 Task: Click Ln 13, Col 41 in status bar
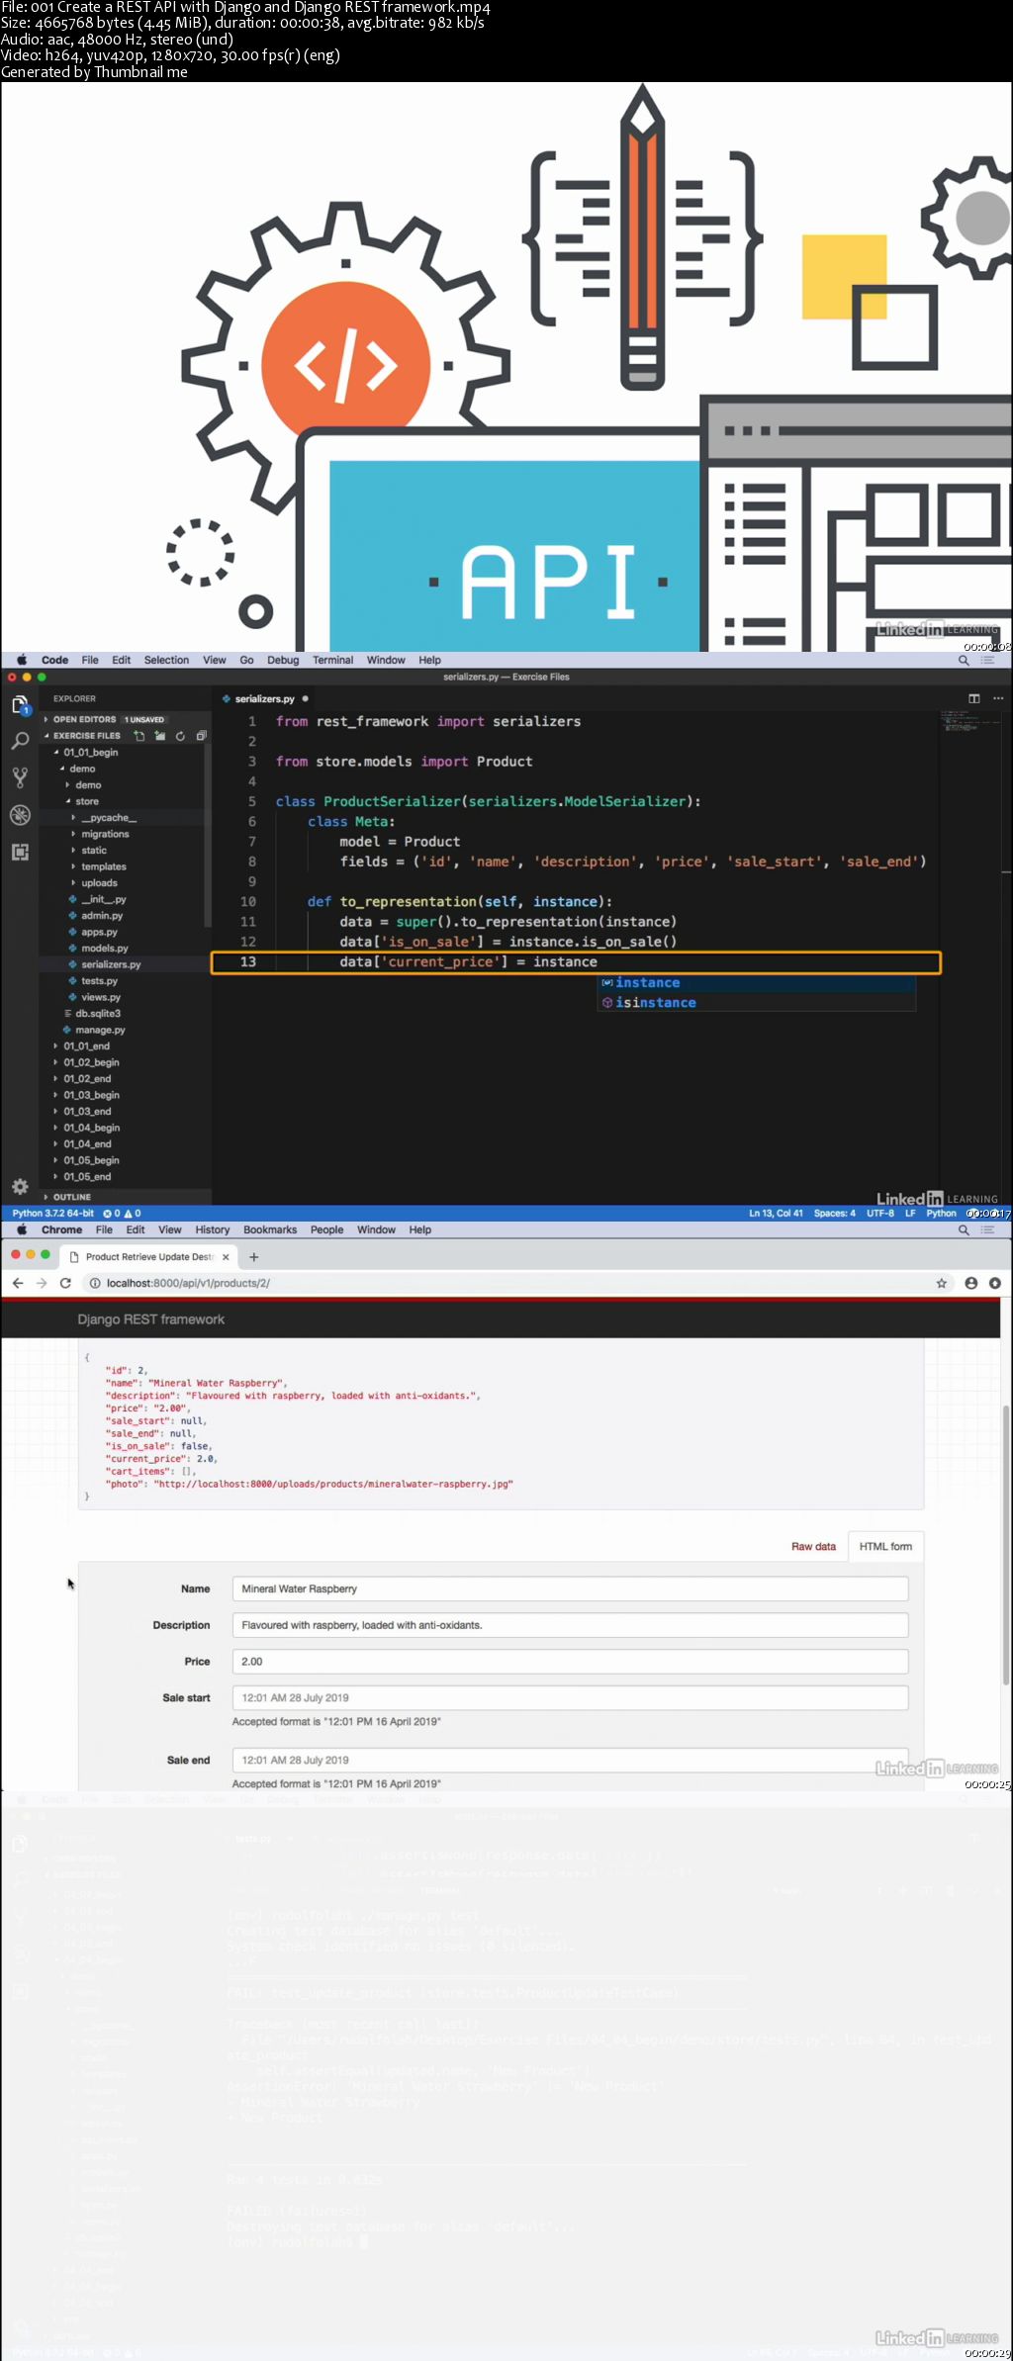(x=776, y=1213)
